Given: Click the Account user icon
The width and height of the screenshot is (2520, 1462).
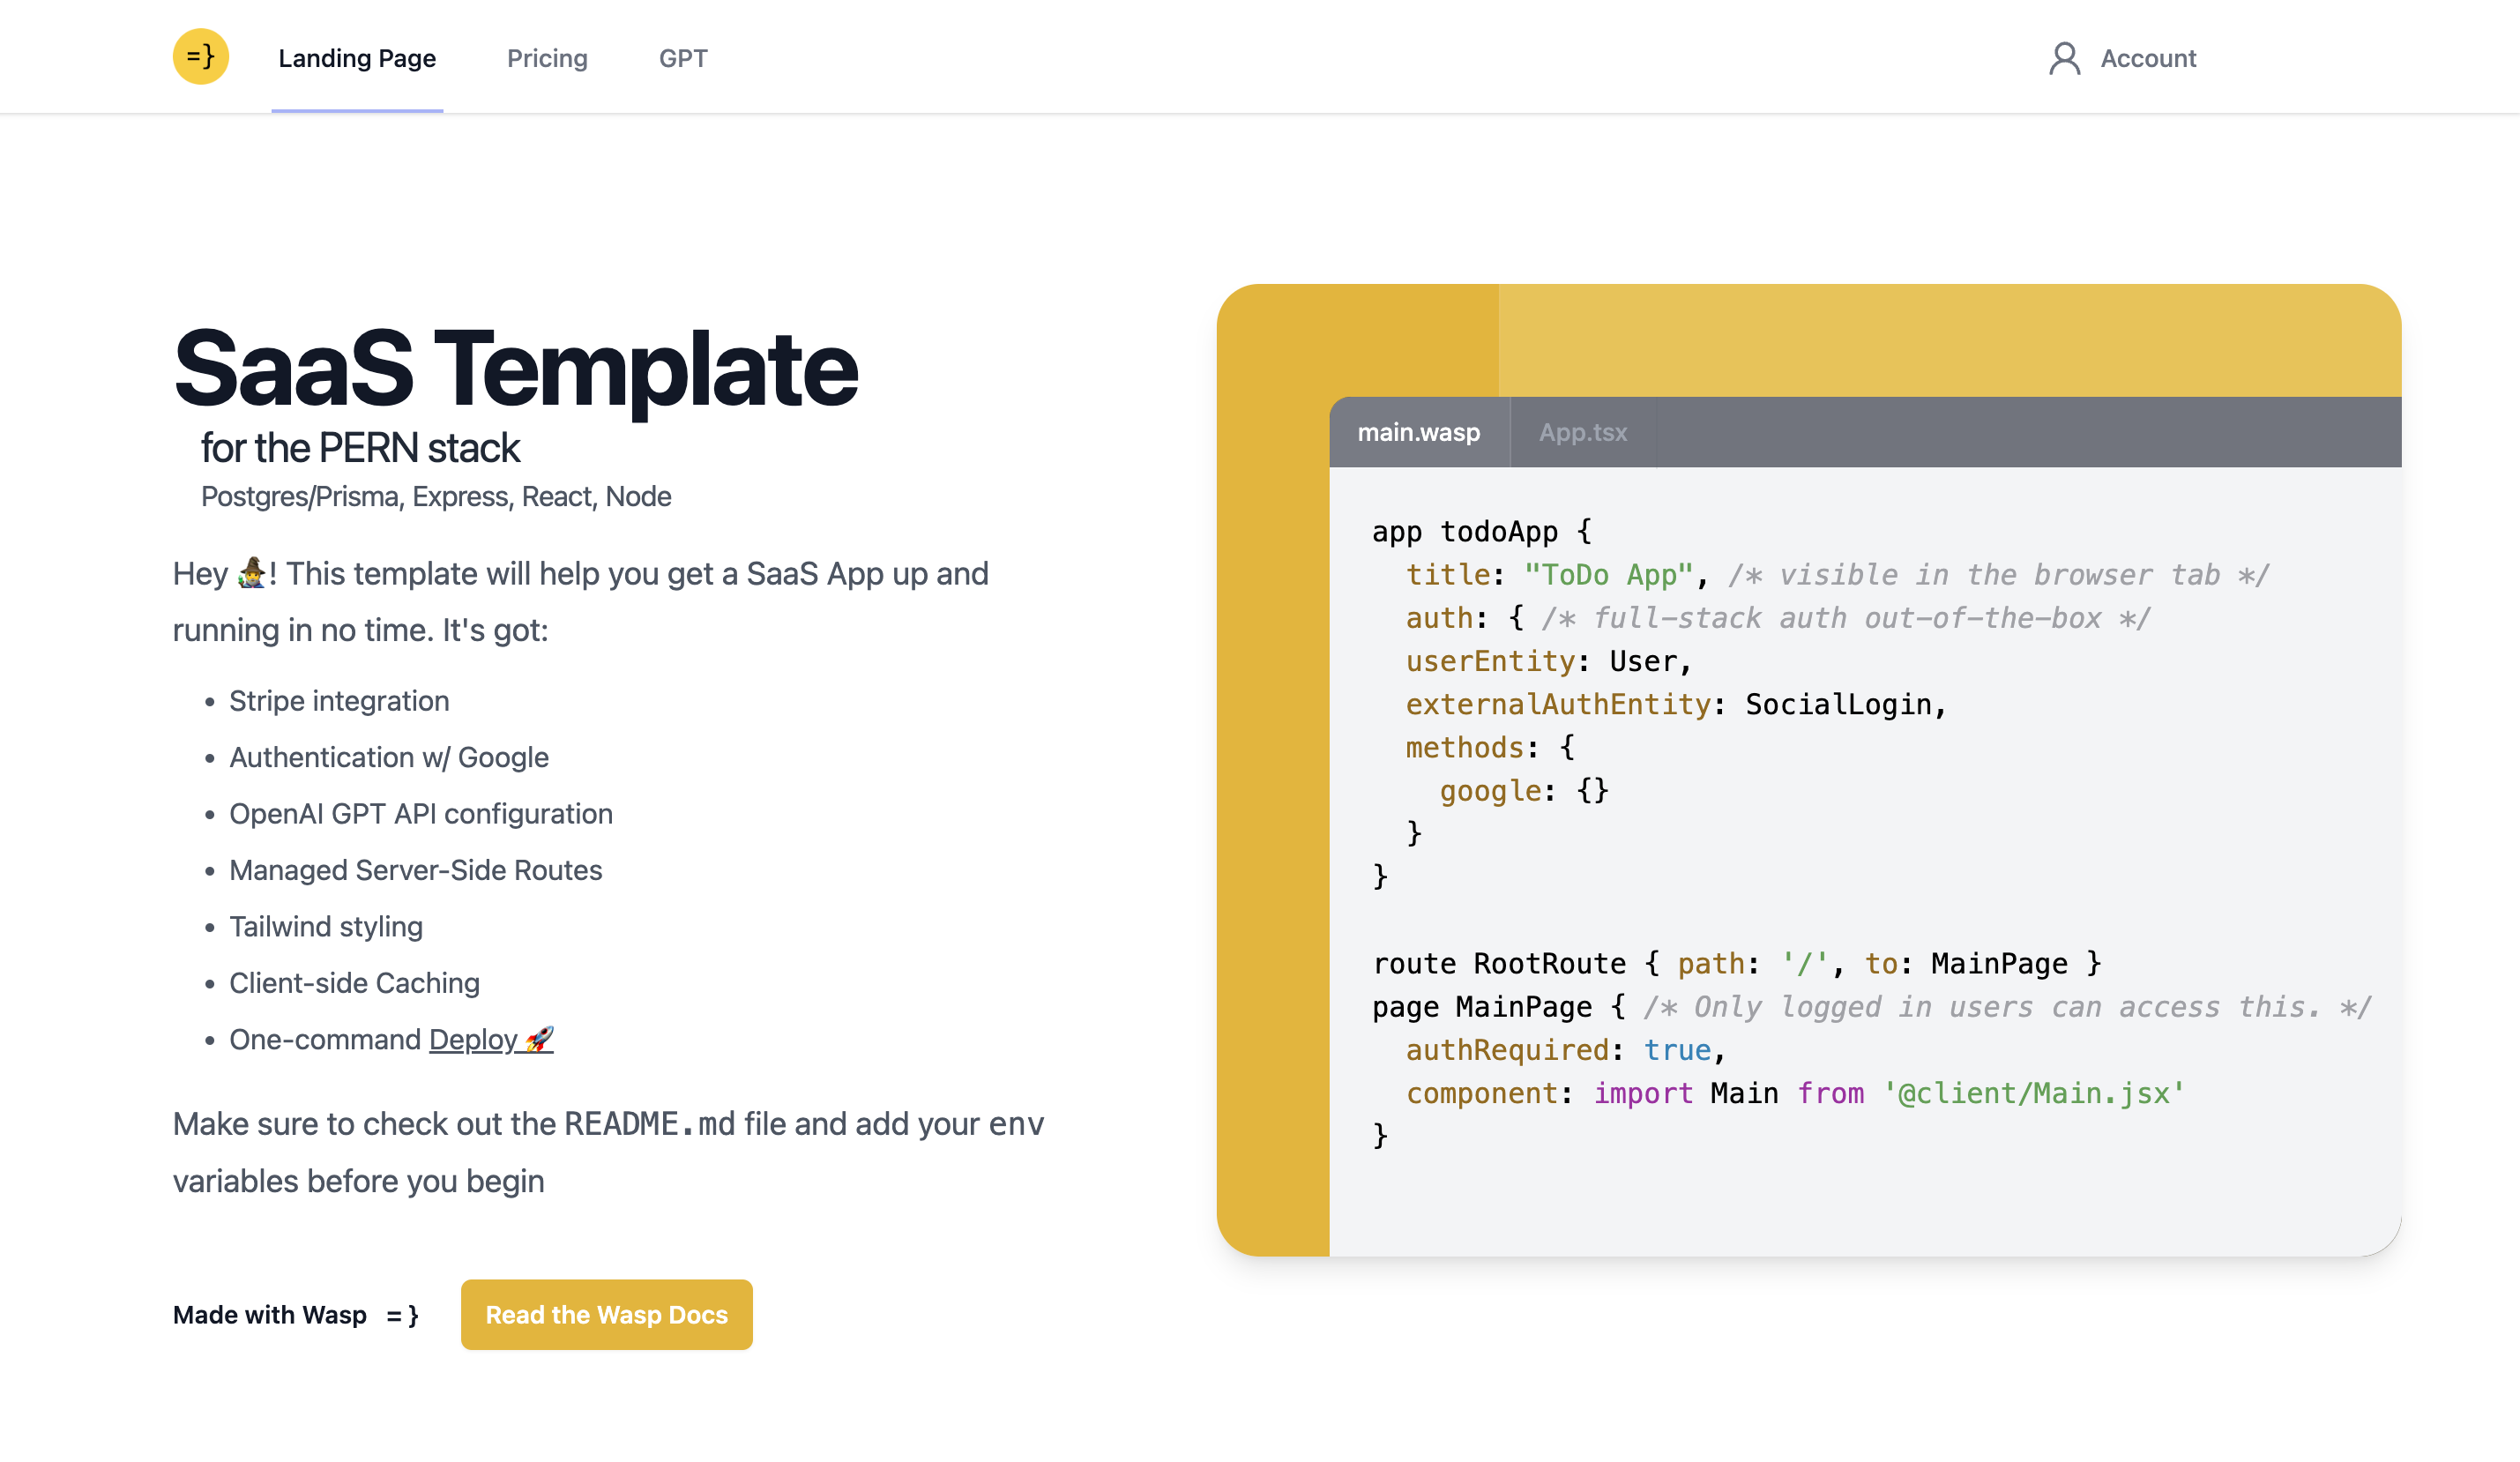Looking at the screenshot, I should [x=2066, y=57].
